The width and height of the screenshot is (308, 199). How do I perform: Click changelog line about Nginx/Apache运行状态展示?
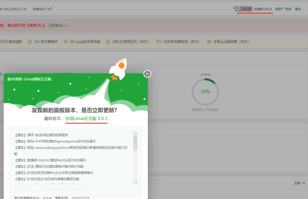tap(55, 141)
